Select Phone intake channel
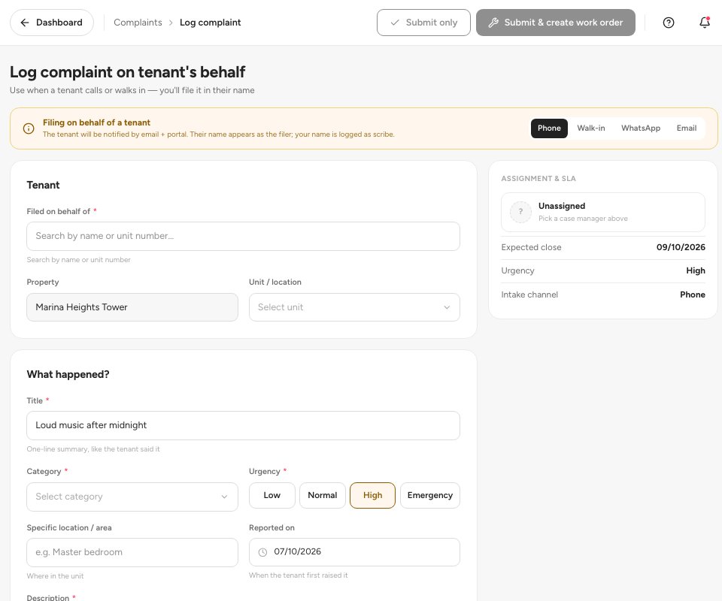The width and height of the screenshot is (722, 601). point(549,128)
